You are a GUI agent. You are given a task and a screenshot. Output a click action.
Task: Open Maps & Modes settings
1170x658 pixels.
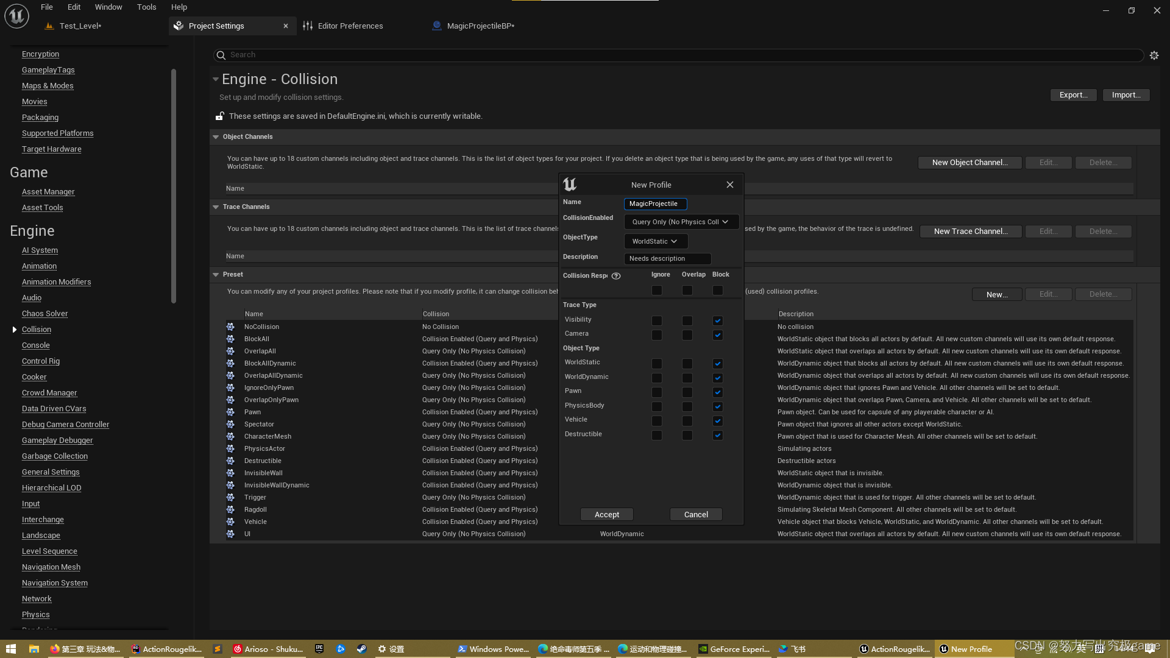coord(48,86)
